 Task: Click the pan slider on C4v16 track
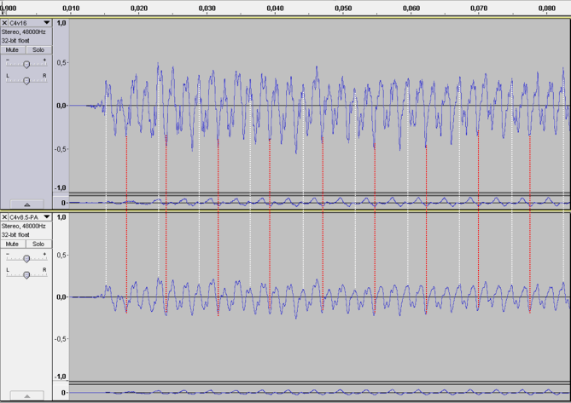click(x=26, y=80)
